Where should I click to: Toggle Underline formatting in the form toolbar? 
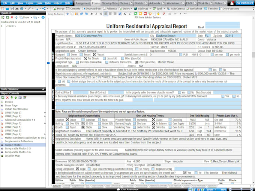click(x=101, y=14)
